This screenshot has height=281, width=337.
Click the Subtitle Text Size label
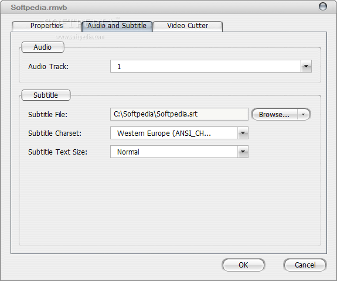pyautogui.click(x=57, y=152)
